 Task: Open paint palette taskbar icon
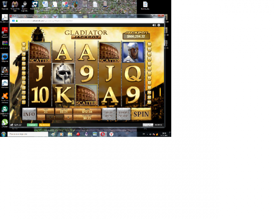(x=53, y=134)
